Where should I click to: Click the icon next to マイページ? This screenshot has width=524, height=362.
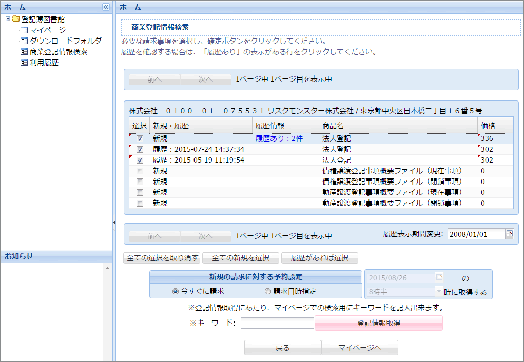(24, 30)
